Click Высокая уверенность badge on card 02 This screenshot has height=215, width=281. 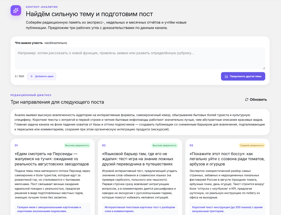165,146
